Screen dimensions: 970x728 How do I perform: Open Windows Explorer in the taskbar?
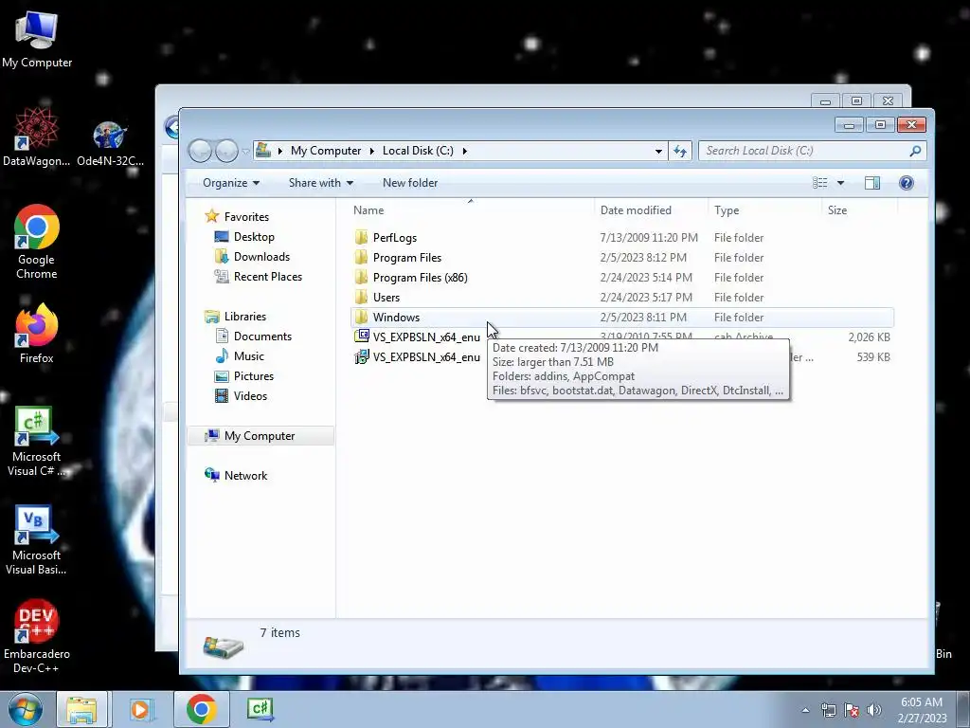pyautogui.click(x=81, y=709)
